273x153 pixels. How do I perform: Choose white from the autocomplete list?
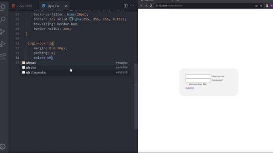click(x=76, y=68)
